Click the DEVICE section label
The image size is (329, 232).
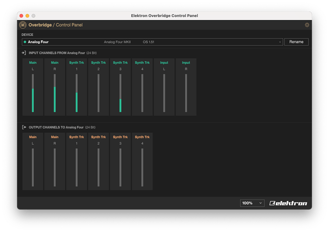[27, 35]
